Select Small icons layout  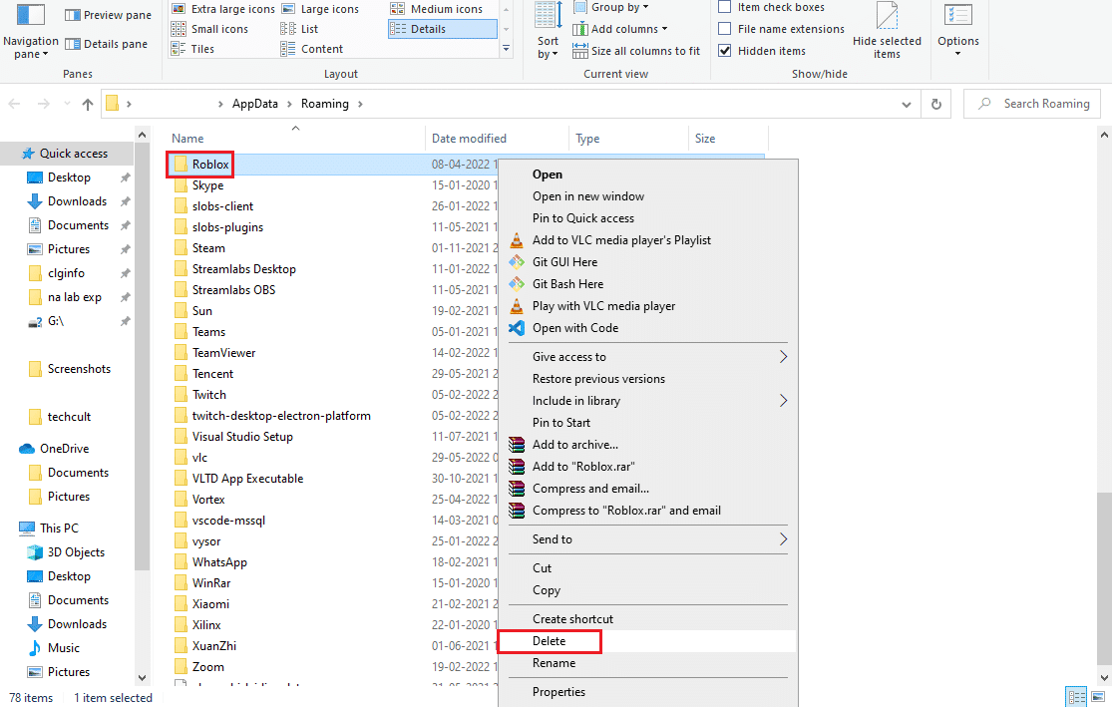click(x=209, y=29)
